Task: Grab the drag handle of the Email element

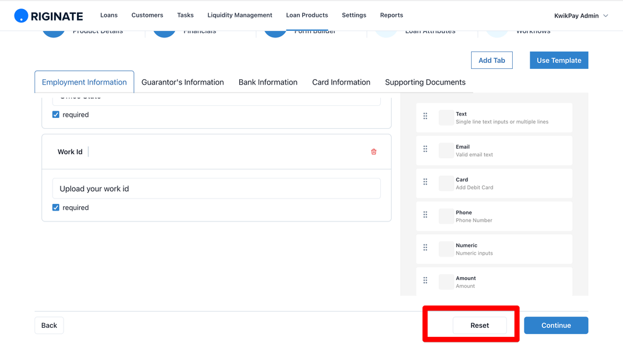Action: [425, 149]
